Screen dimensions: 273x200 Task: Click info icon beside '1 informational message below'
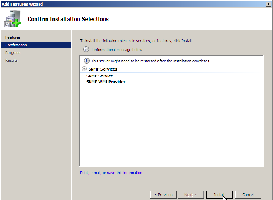[x=86, y=50]
